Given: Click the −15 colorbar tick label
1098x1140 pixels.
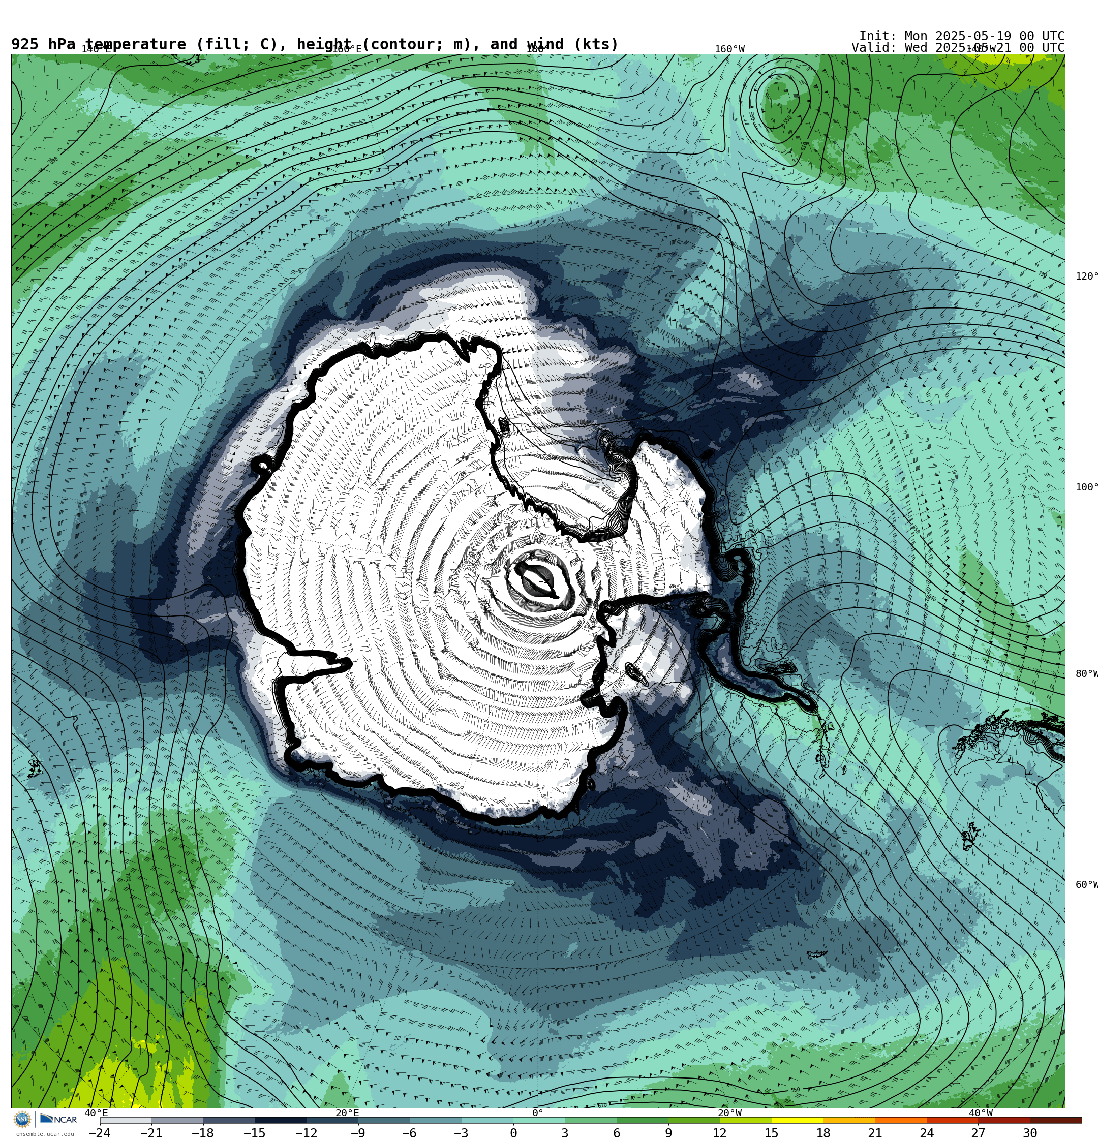Looking at the screenshot, I should coord(254,1133).
